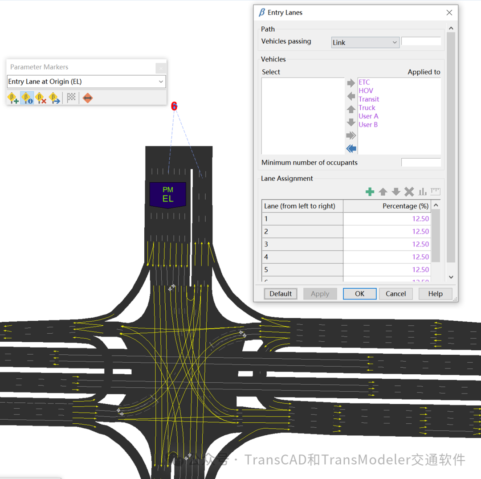Click the move-left arrow in Vehicles

(x=351, y=96)
